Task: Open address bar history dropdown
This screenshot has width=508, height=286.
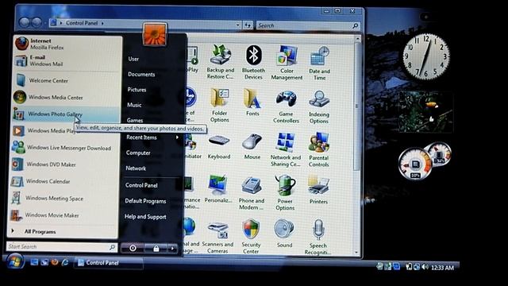Action: 238,25
